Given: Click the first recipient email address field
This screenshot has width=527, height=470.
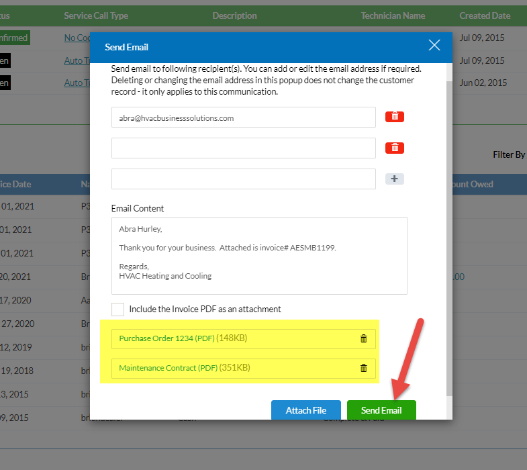Looking at the screenshot, I should [243, 117].
